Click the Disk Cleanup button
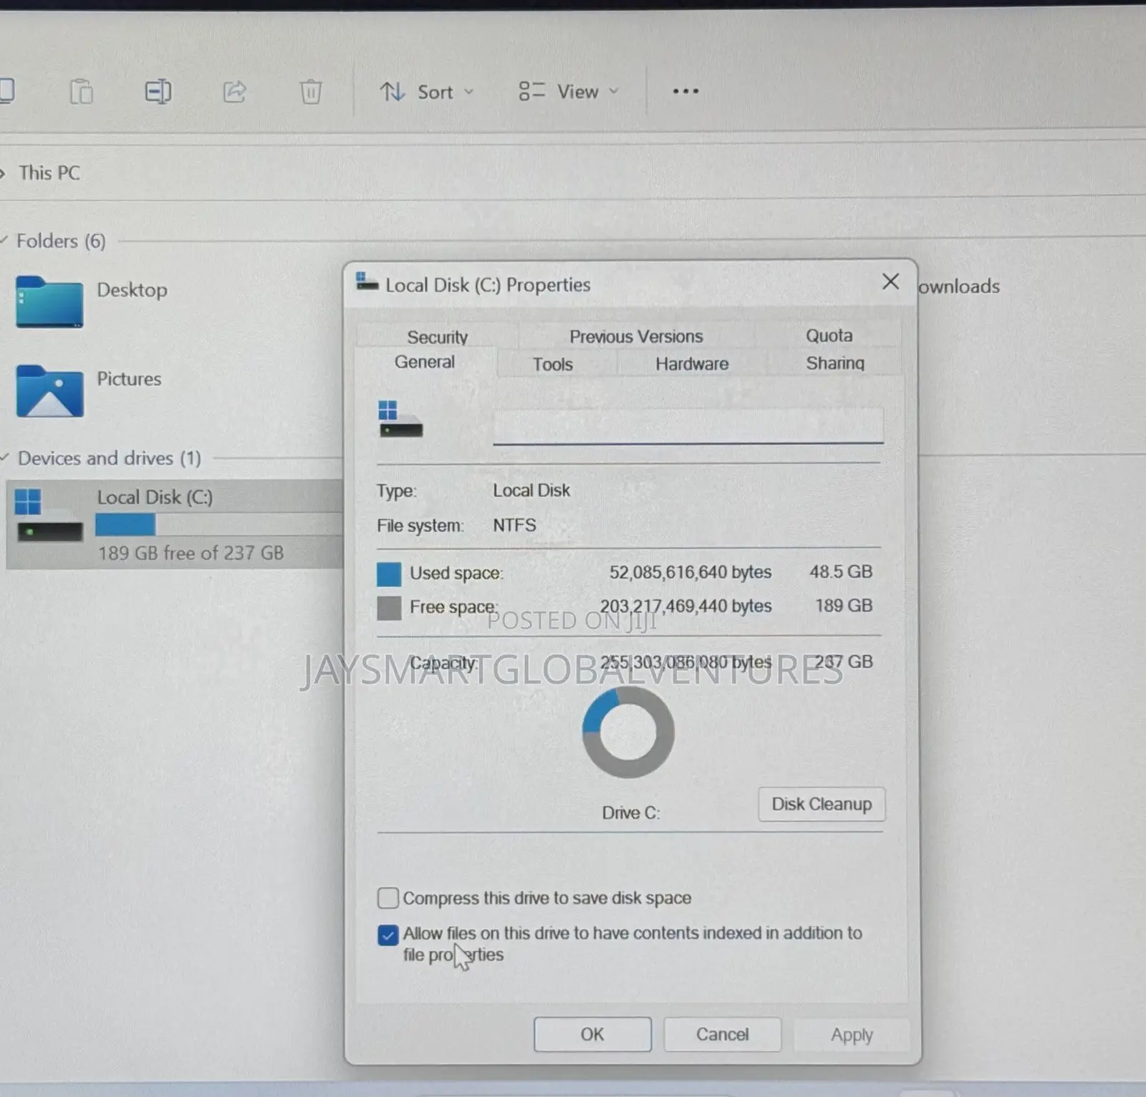This screenshot has width=1146, height=1097. click(x=822, y=804)
